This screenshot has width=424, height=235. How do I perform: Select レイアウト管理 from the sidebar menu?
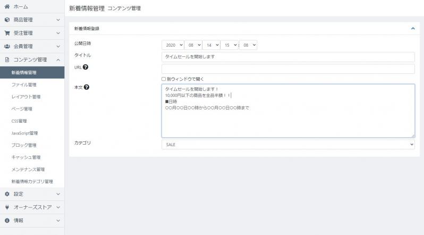tap(26, 97)
